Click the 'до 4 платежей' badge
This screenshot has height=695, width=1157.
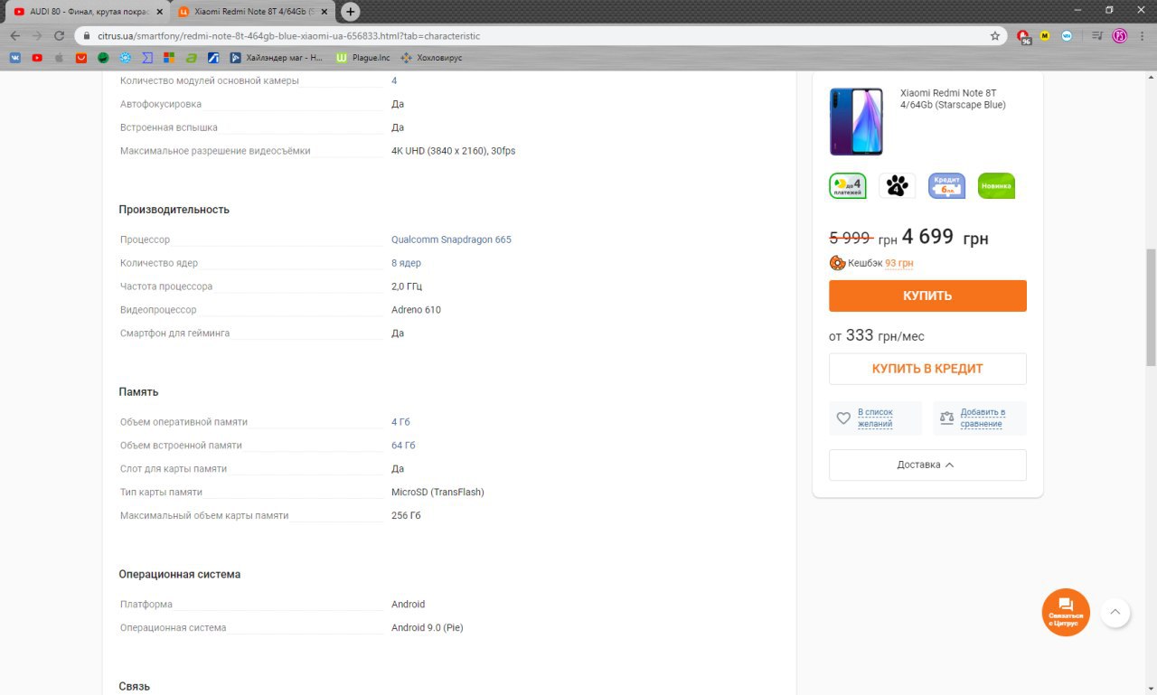click(848, 185)
